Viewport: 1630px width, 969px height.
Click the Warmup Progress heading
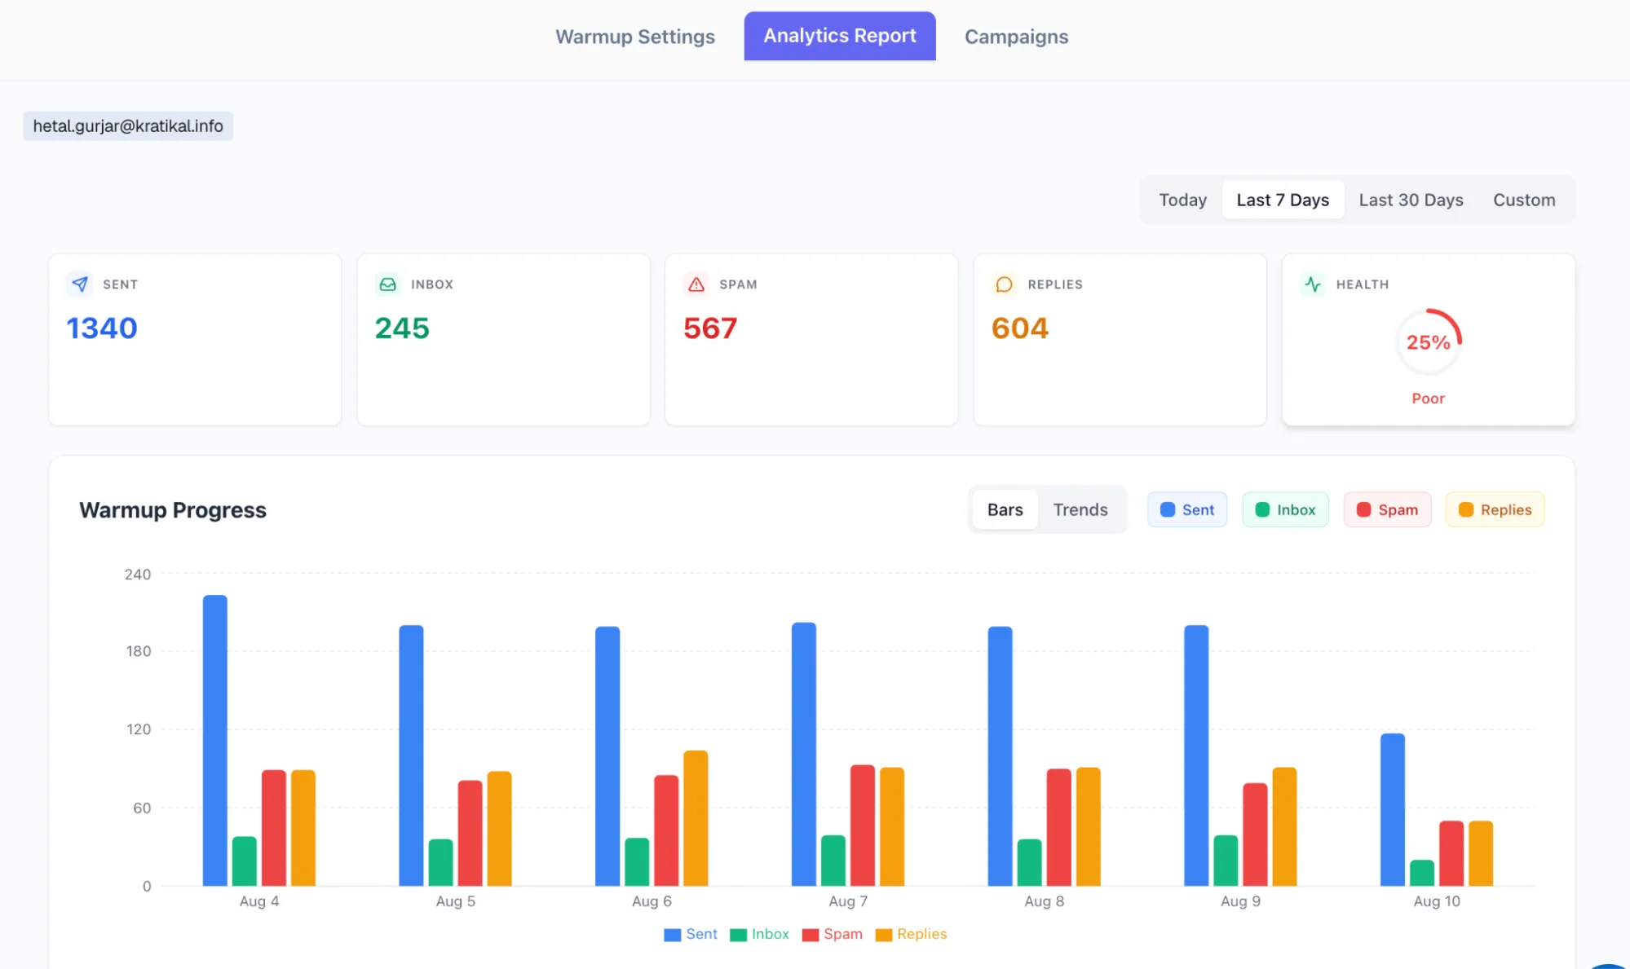[173, 509]
